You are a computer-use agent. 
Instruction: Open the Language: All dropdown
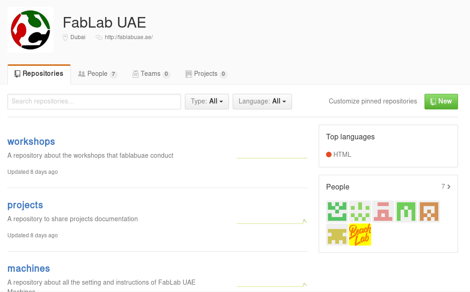[x=262, y=101]
